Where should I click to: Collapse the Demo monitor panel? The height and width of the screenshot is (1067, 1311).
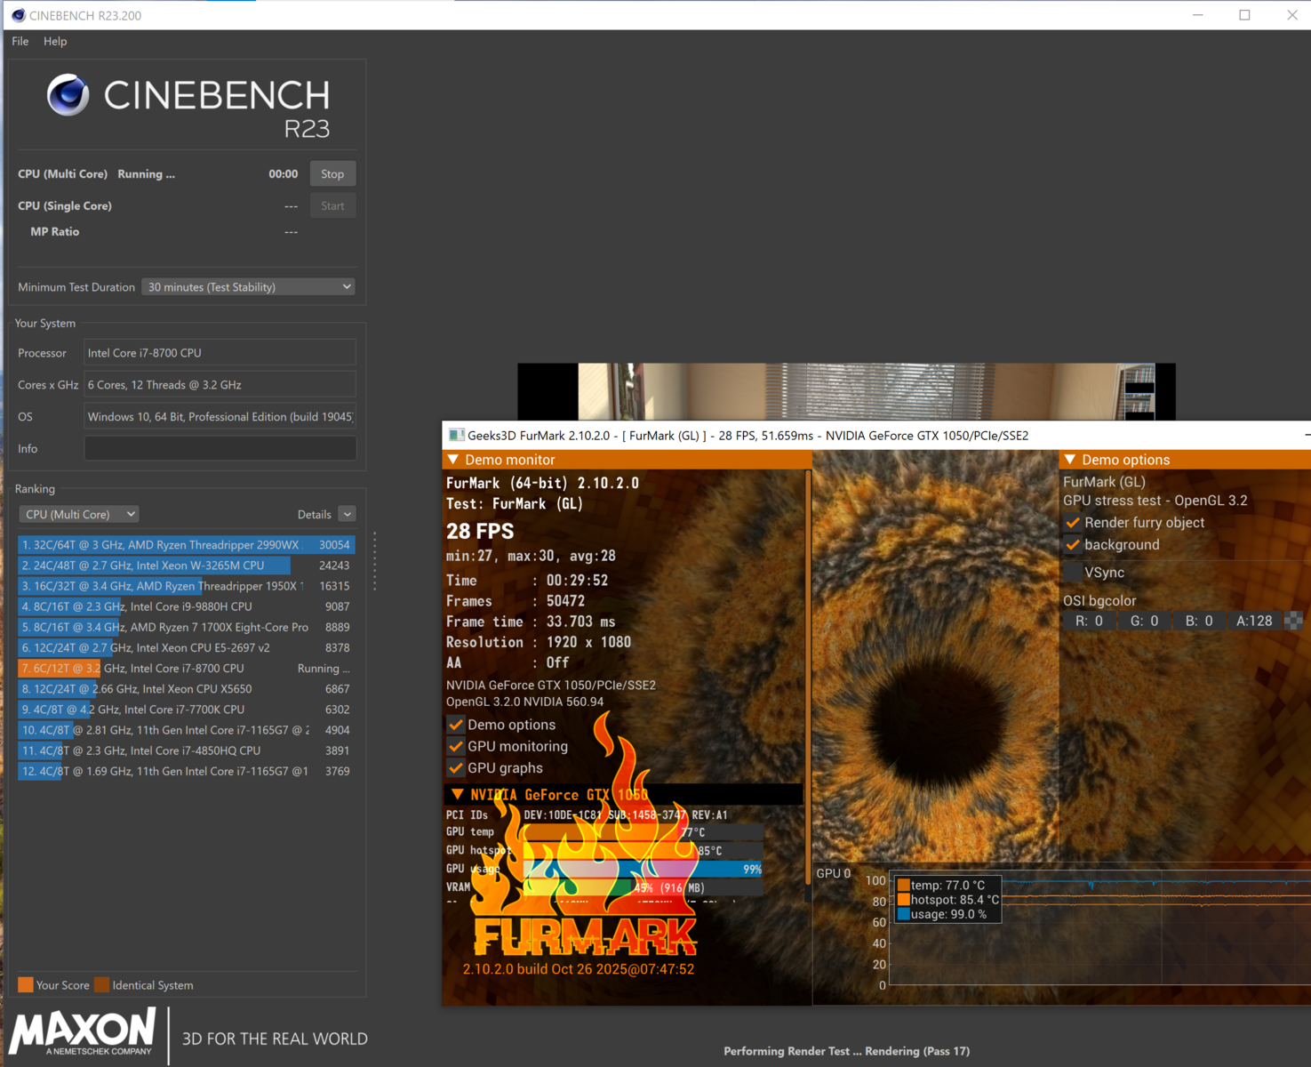coord(453,460)
